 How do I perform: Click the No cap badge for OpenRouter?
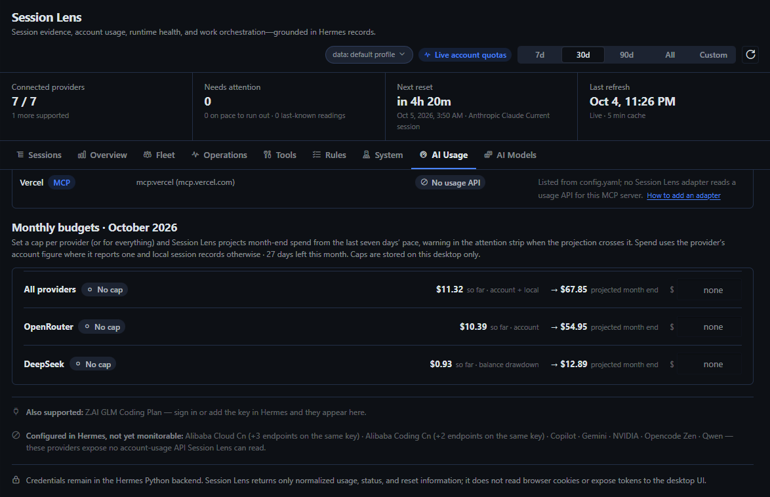(102, 327)
